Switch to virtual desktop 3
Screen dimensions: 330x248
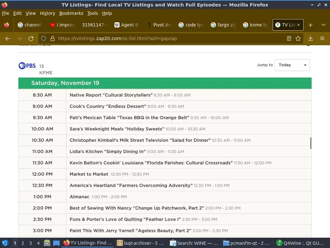click(x=31, y=243)
